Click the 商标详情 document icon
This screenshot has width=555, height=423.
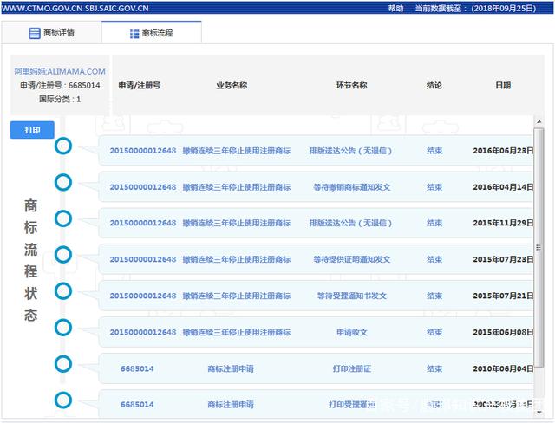[x=35, y=34]
